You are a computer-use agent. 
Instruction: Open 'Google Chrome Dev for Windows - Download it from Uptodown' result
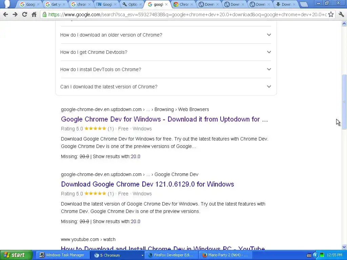[x=164, y=119]
